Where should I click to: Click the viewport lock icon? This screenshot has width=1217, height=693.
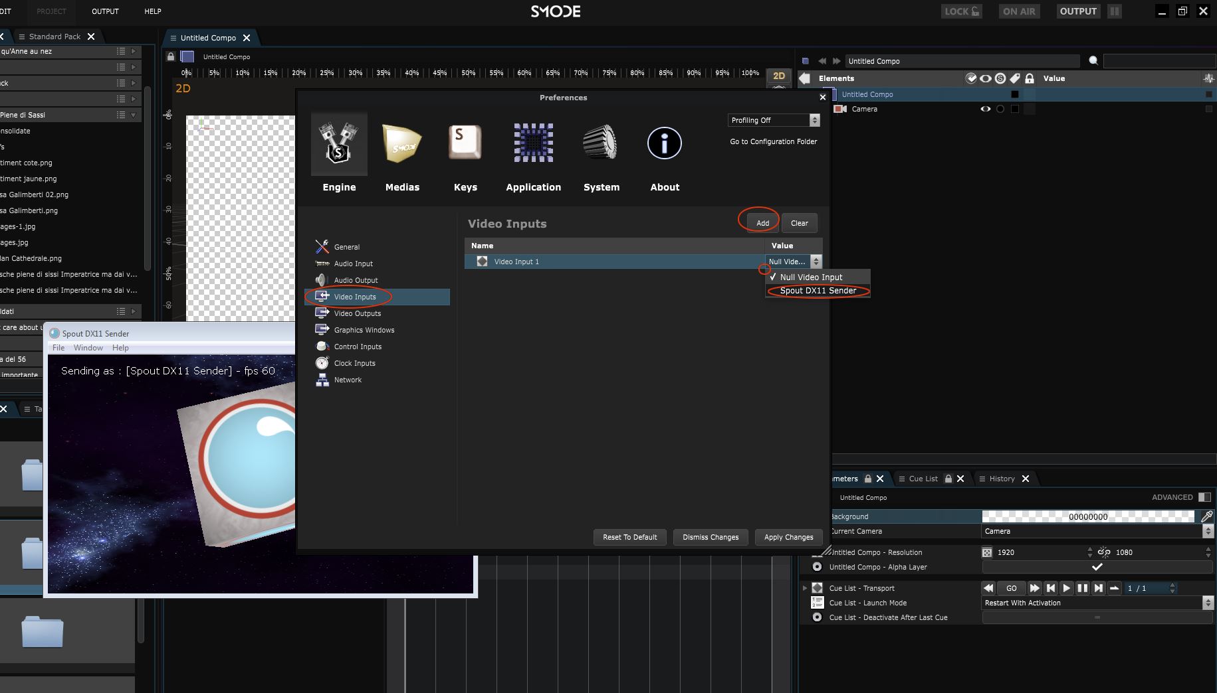(171, 56)
